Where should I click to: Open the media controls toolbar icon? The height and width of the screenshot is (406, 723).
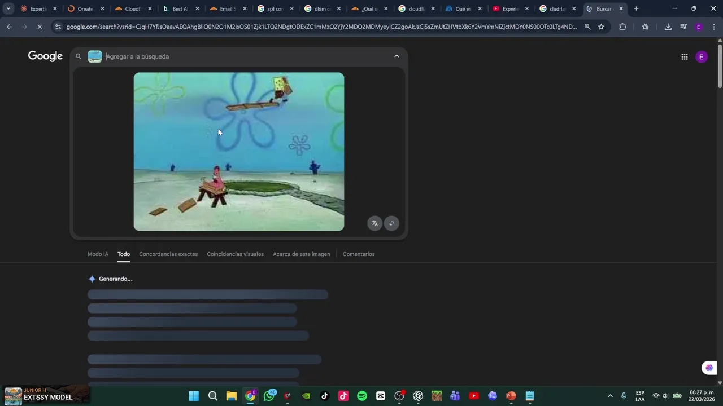coord(683,27)
